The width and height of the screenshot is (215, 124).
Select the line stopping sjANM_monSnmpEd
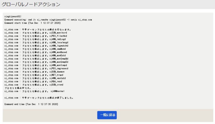point(36,62)
